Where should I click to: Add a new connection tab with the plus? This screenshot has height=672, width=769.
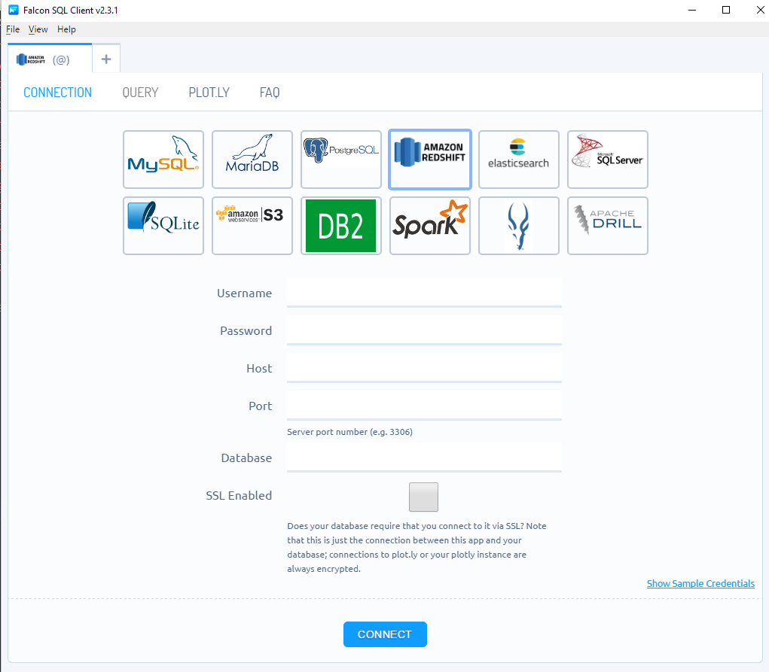tap(105, 58)
